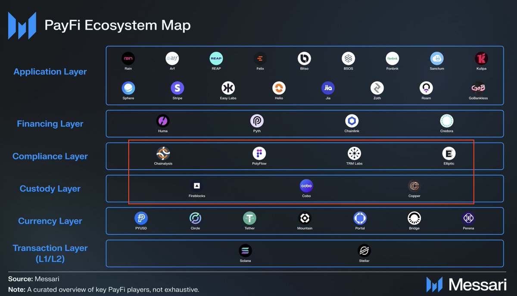Click the Rain logo icon

coord(128,59)
